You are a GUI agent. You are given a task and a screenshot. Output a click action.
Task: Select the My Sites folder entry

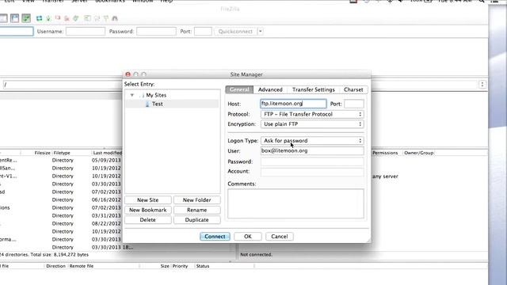(x=156, y=95)
